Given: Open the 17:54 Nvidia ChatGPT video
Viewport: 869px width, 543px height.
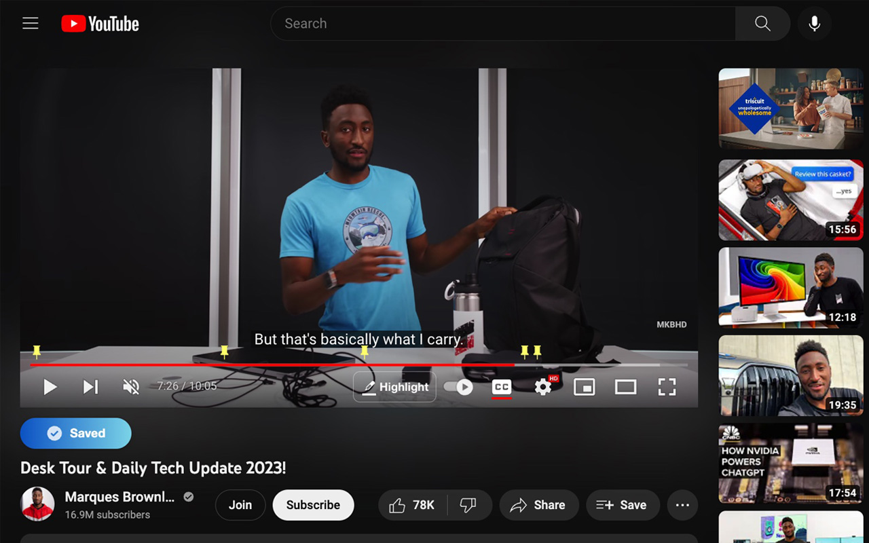Looking at the screenshot, I should click(x=791, y=464).
